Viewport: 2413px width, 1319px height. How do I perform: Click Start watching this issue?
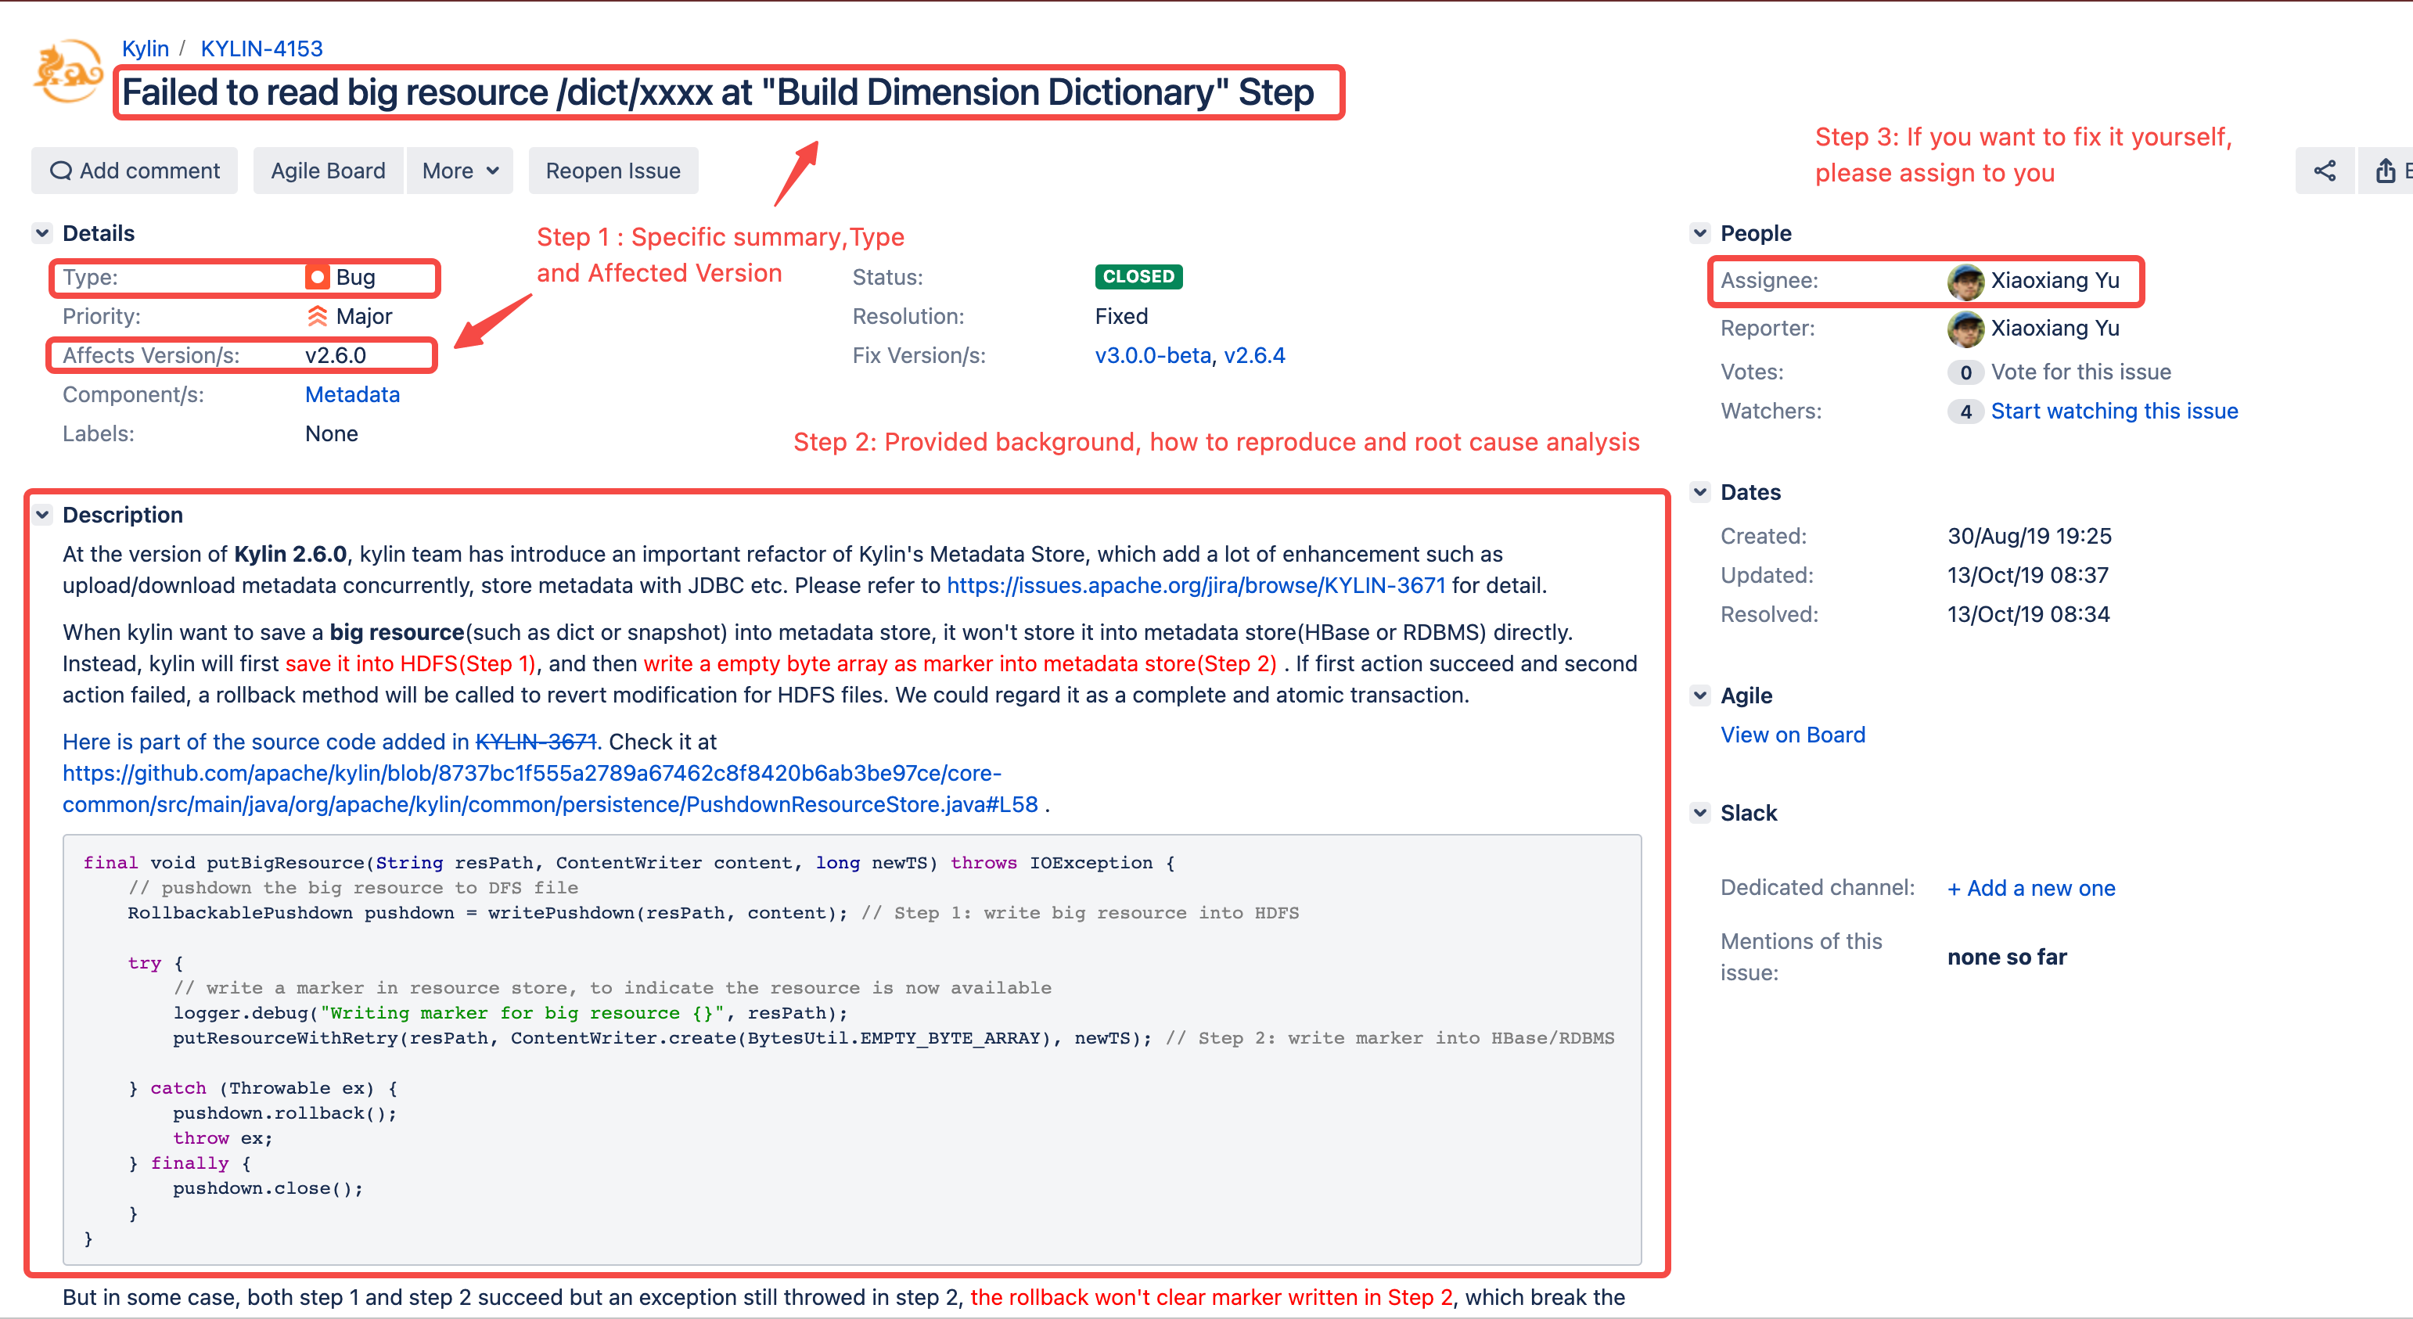coord(2113,412)
